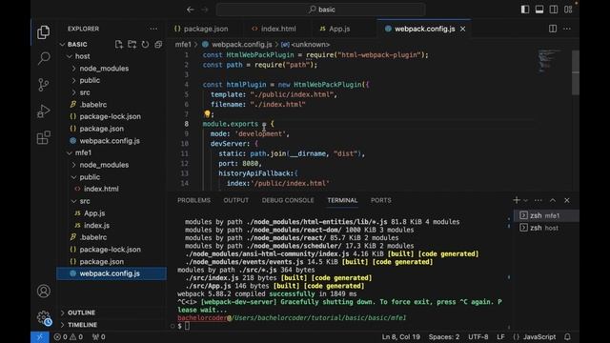Change indentation via Spaces: 2
The image size is (610, 343).
(x=444, y=336)
